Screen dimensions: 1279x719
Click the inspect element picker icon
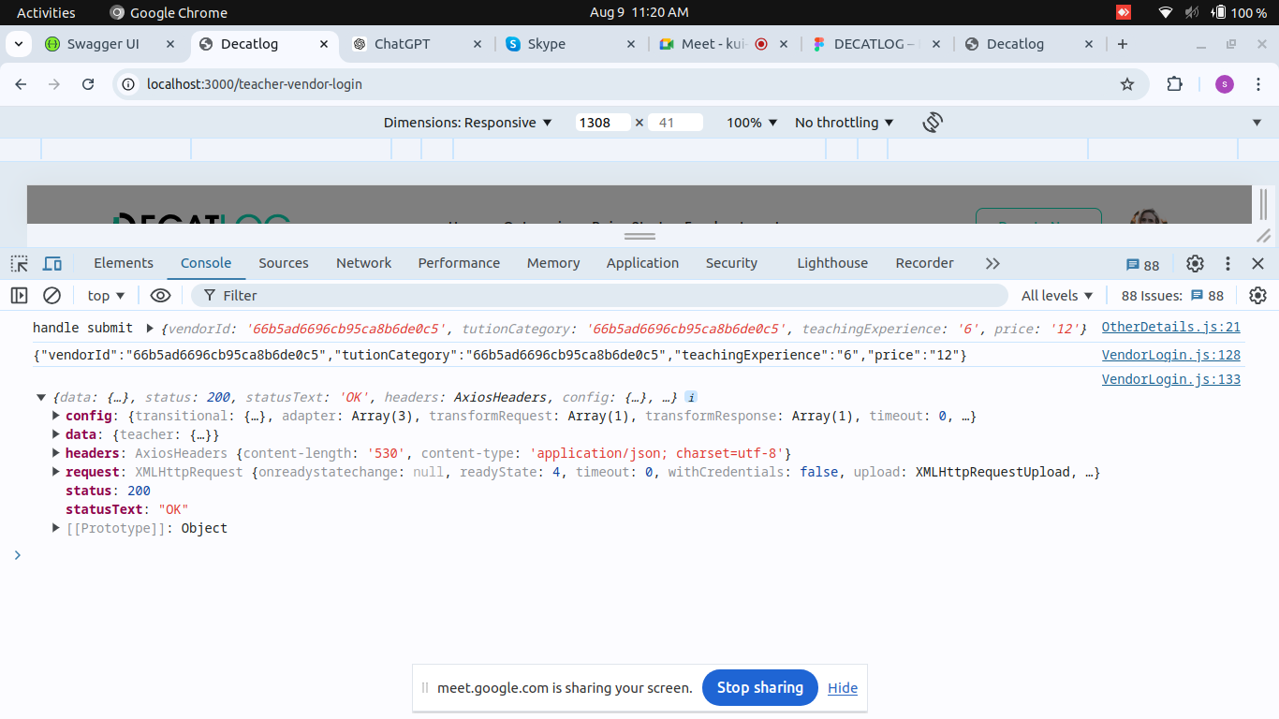[20, 264]
